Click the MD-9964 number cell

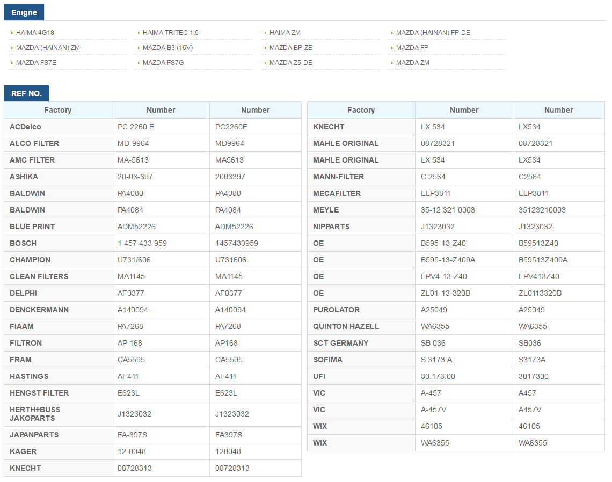pos(161,144)
